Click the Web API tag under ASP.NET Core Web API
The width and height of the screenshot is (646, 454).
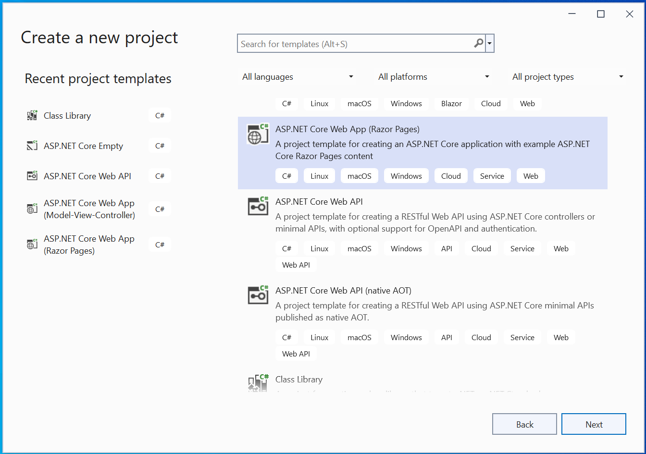click(296, 265)
